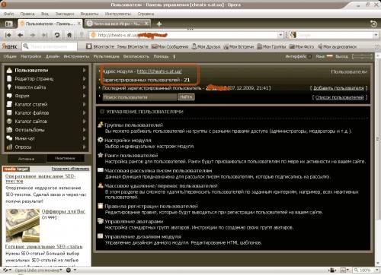Expand the Пользователи sidebar arrow
This screenshot has width=381, height=275.
click(x=84, y=70)
